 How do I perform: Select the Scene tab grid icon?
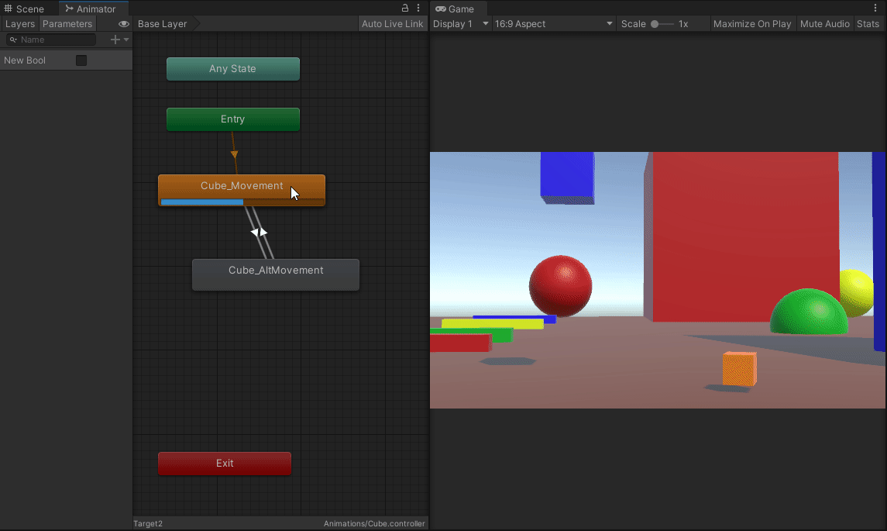point(8,9)
